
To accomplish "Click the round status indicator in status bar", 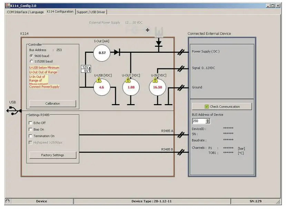I will point(7,201).
